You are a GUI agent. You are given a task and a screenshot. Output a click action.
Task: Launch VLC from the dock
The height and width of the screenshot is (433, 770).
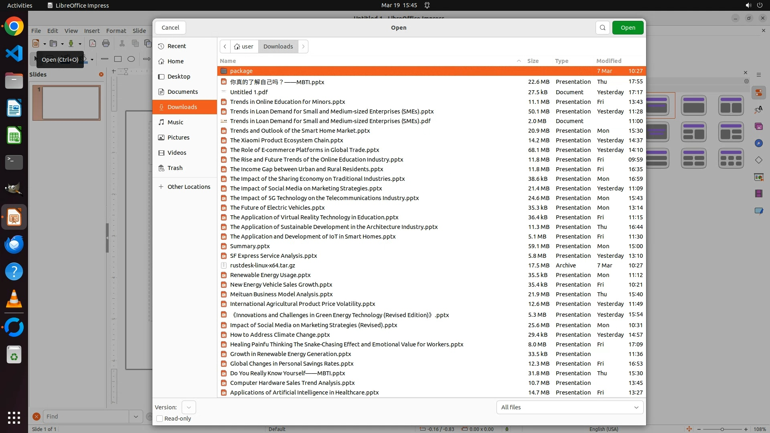(14, 299)
